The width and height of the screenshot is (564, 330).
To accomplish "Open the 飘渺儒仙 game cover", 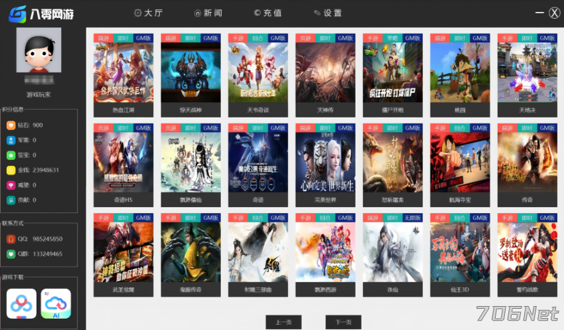I will [190, 162].
